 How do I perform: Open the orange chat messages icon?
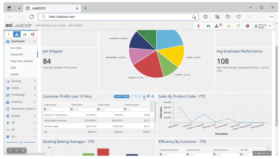[x=228, y=26]
